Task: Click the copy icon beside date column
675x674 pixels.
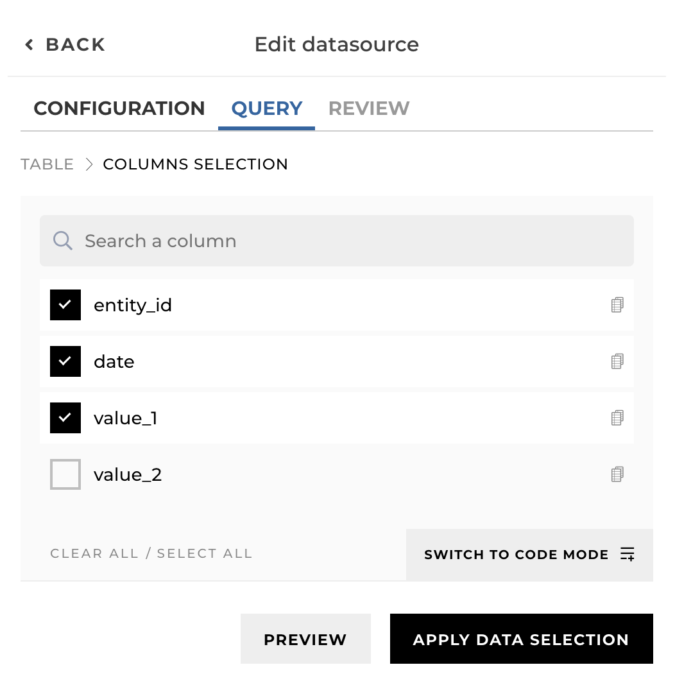Action: pyautogui.click(x=617, y=361)
